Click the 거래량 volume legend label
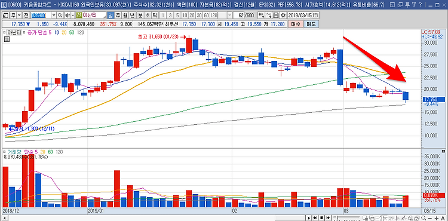 pos(14,152)
